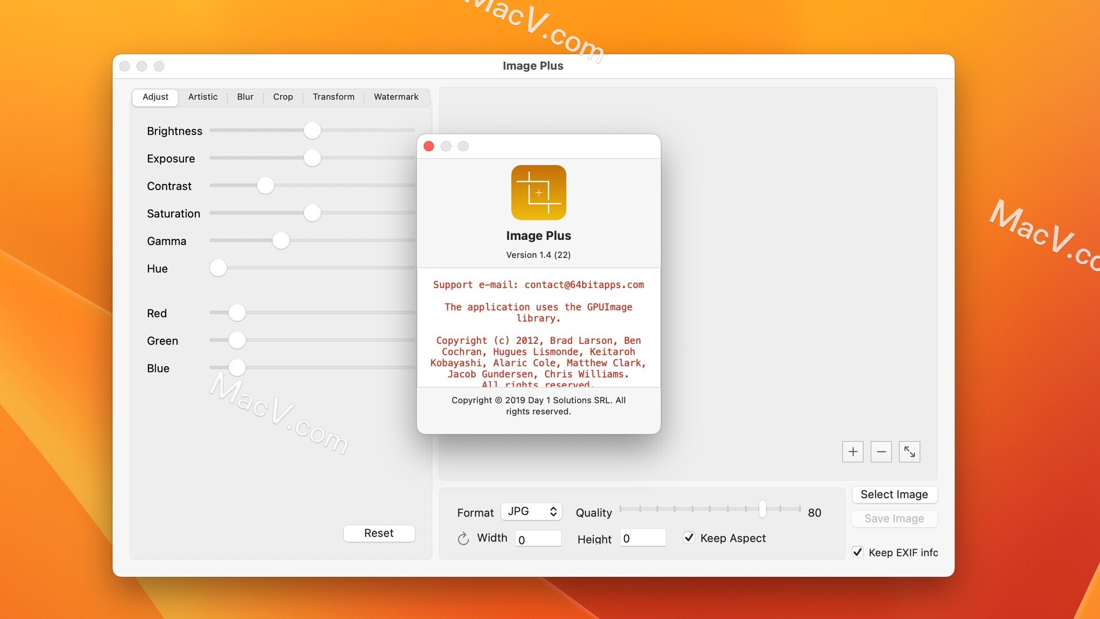Click the Version 1.4 (22) text

pos(539,255)
